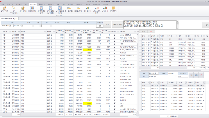Open the UPH 분석 chart icon

click(105, 8)
